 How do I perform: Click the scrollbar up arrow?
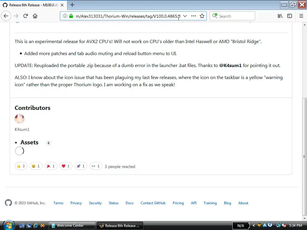click(304, 25)
